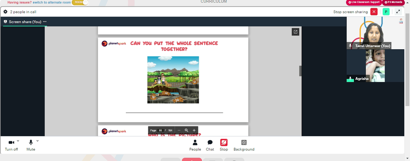Click the Stop screen share button
Screen dimensions: 410x161
(x=224, y=145)
